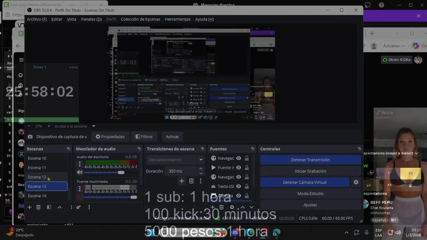Expand espectadores sort dropdown in Kick window
The height and width of the screenshot is (240, 427).
pos(416,153)
